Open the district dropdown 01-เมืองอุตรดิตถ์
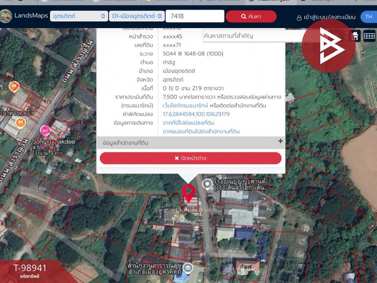Screen dimensions: 377x283 (137, 16)
